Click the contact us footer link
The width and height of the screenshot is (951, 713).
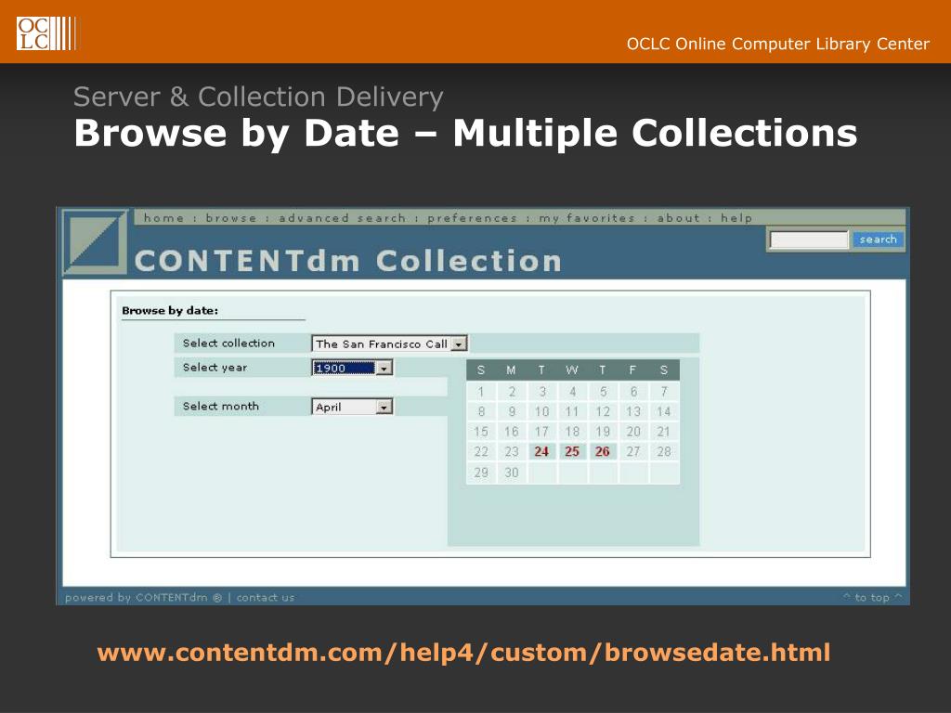[265, 597]
